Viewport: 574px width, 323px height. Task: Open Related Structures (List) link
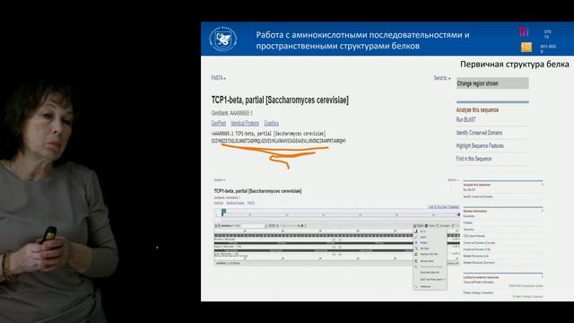click(x=476, y=256)
